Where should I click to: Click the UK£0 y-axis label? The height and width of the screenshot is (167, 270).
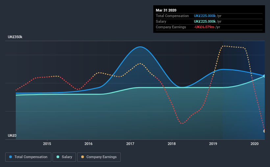(x=12, y=136)
